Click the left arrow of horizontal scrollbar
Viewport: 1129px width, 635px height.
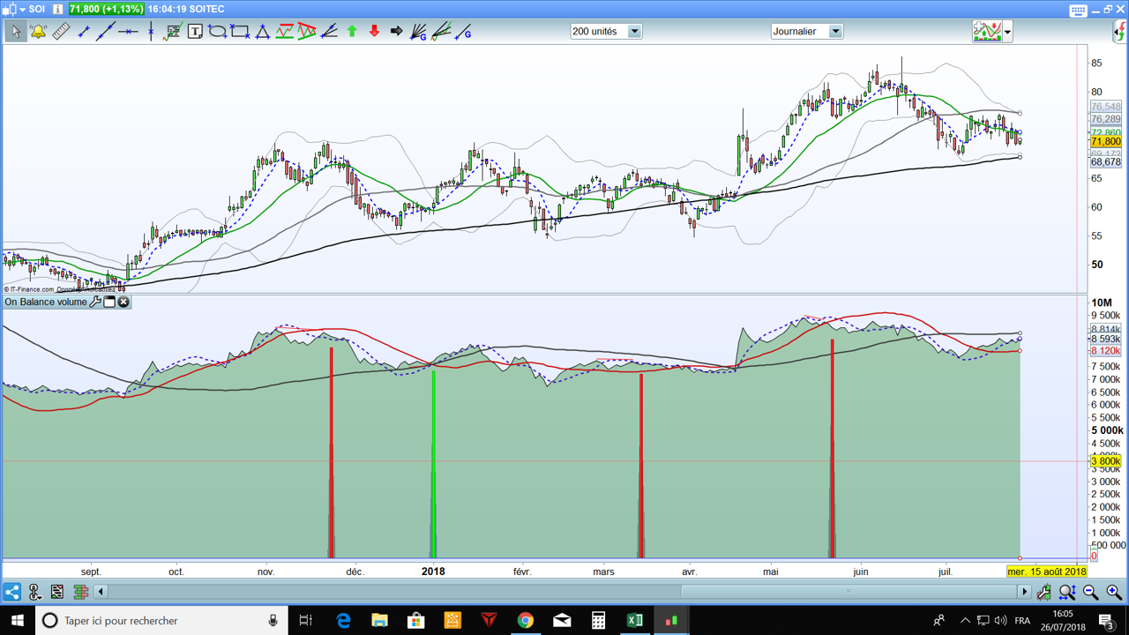[x=101, y=592]
